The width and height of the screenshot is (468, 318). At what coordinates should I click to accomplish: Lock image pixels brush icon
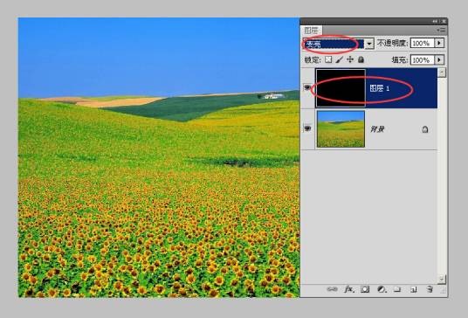339,59
